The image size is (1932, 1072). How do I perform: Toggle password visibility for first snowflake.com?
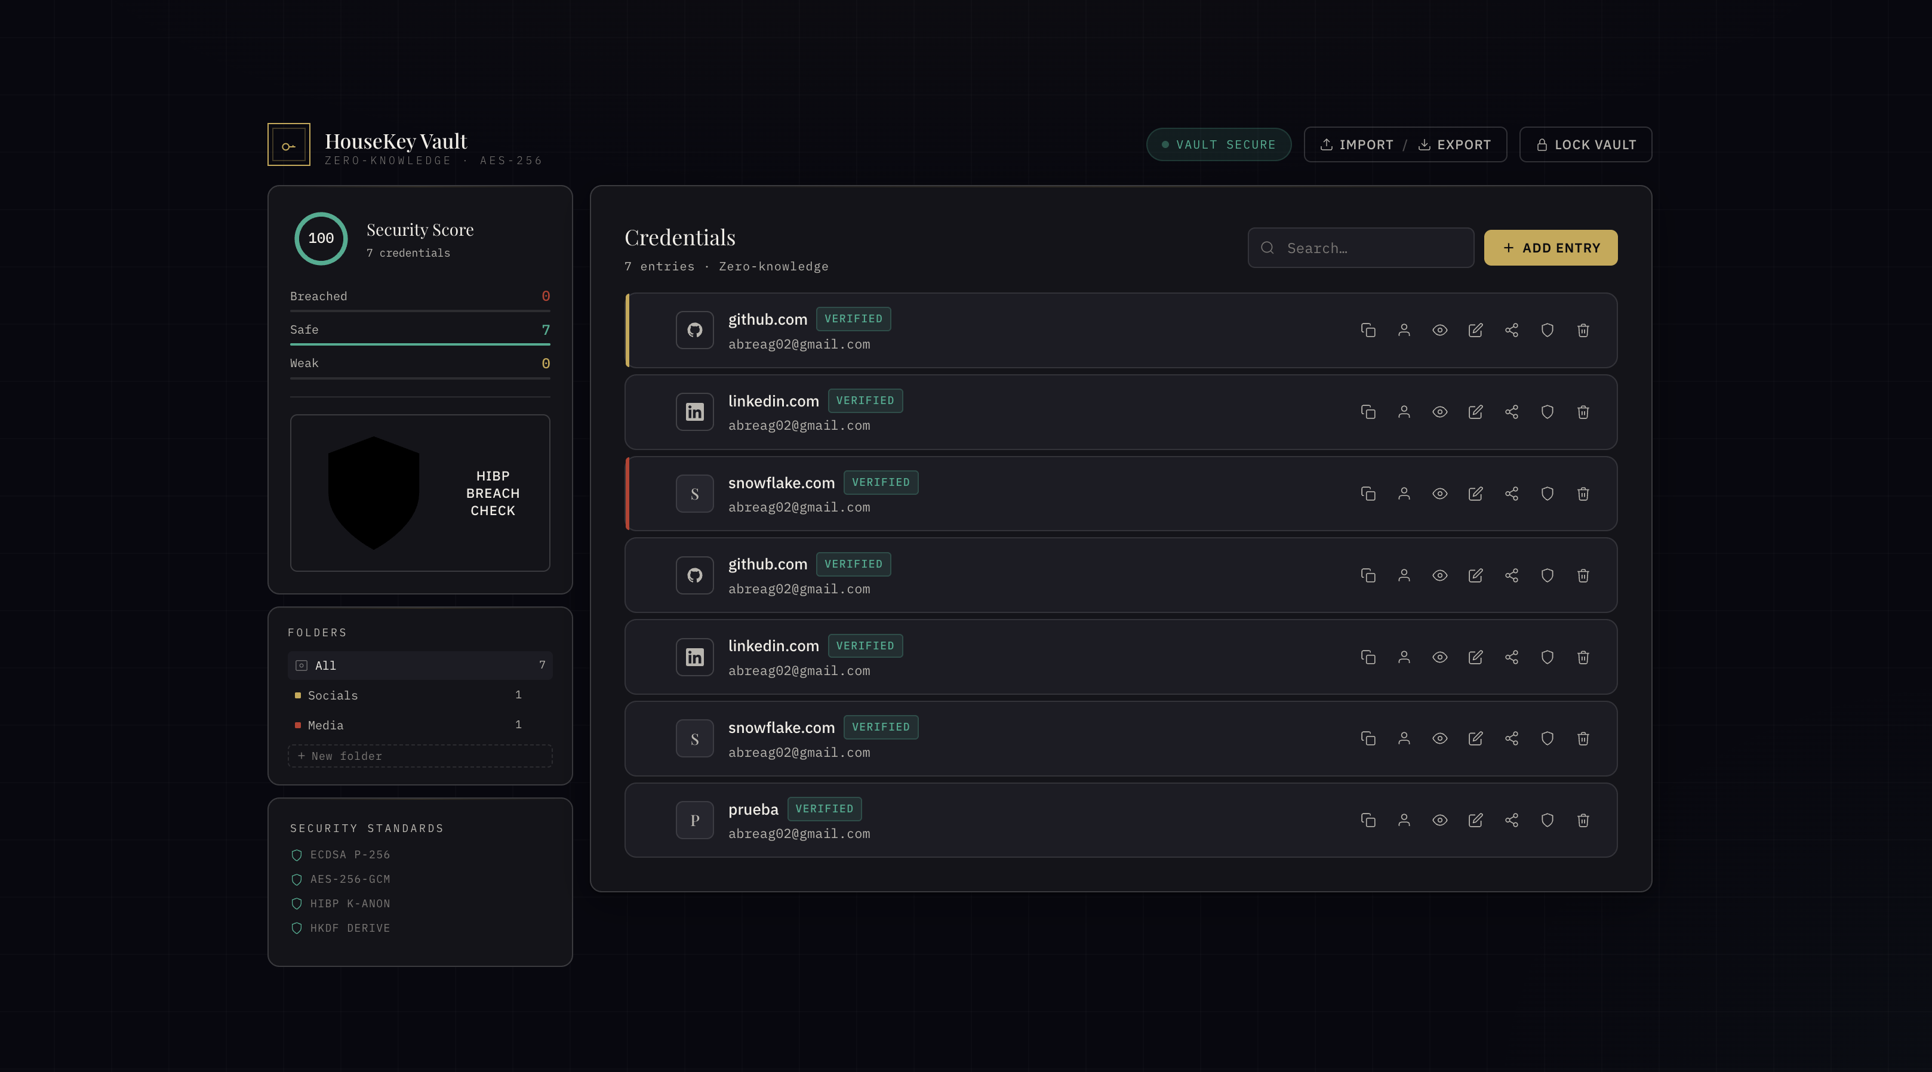click(x=1440, y=494)
